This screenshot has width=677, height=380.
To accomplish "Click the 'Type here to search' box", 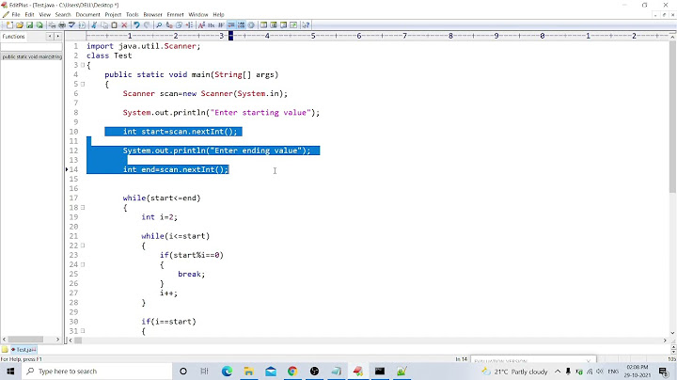I will point(97,372).
